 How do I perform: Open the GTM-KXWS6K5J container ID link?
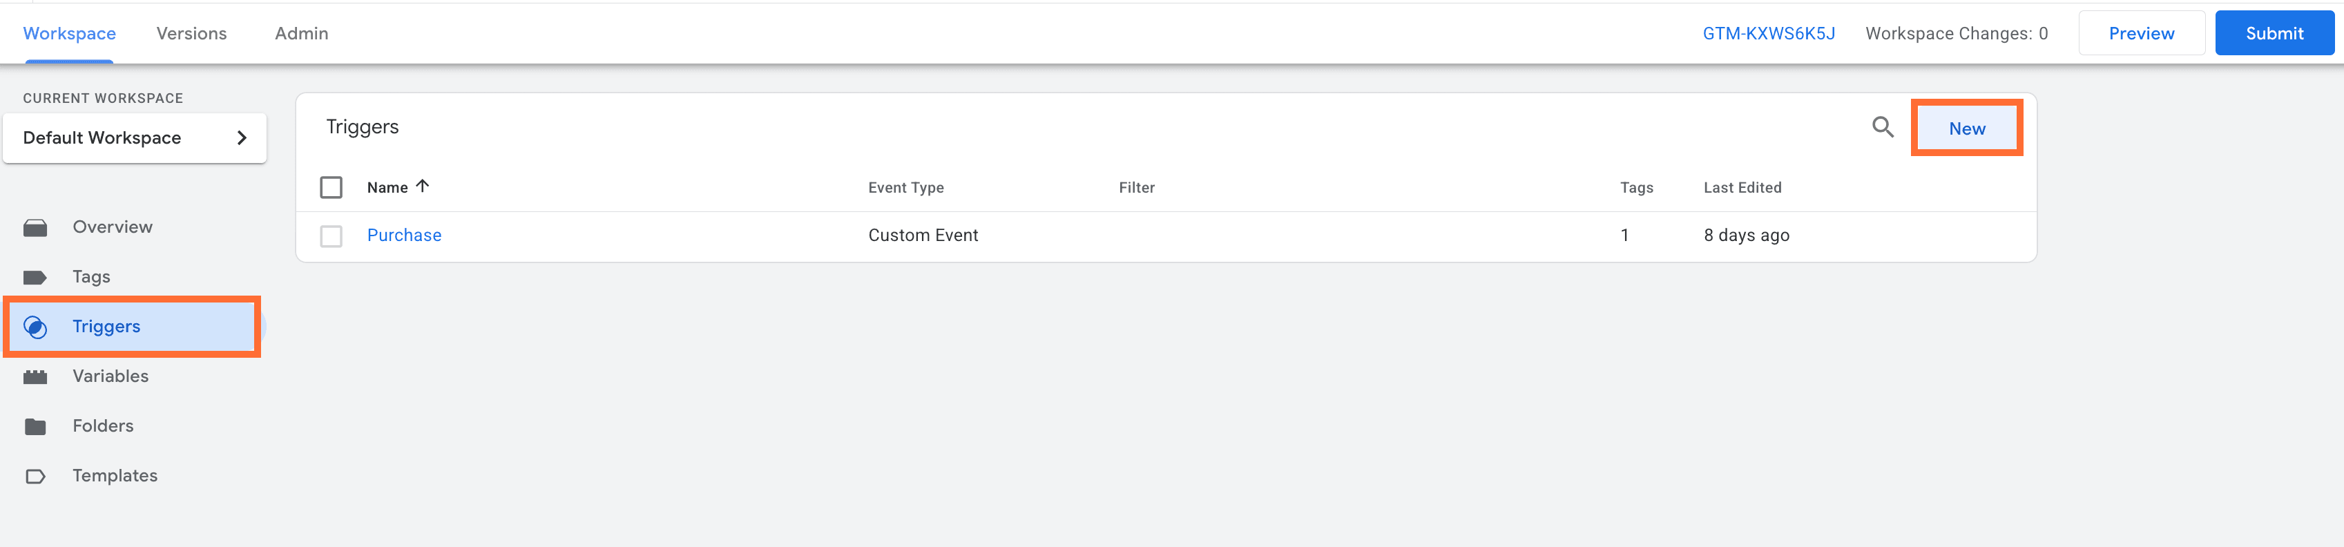pyautogui.click(x=1768, y=34)
